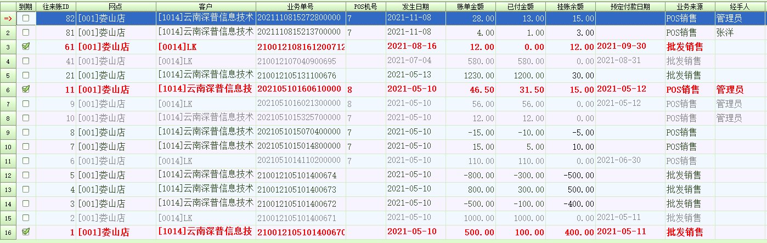Click the 预定付款日期 column header
This screenshot has width=767, height=243.
point(630,7)
